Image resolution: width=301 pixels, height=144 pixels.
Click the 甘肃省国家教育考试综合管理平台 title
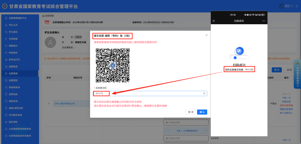43,6
